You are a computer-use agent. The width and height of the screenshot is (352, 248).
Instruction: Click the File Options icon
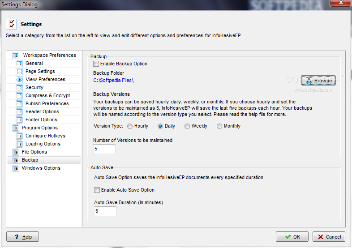[x=16, y=152]
